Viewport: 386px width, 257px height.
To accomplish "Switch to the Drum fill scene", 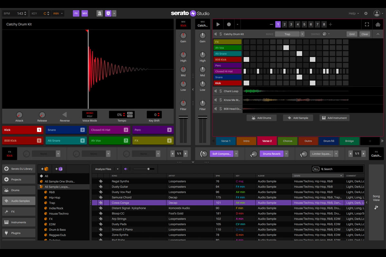I will (x=329, y=141).
